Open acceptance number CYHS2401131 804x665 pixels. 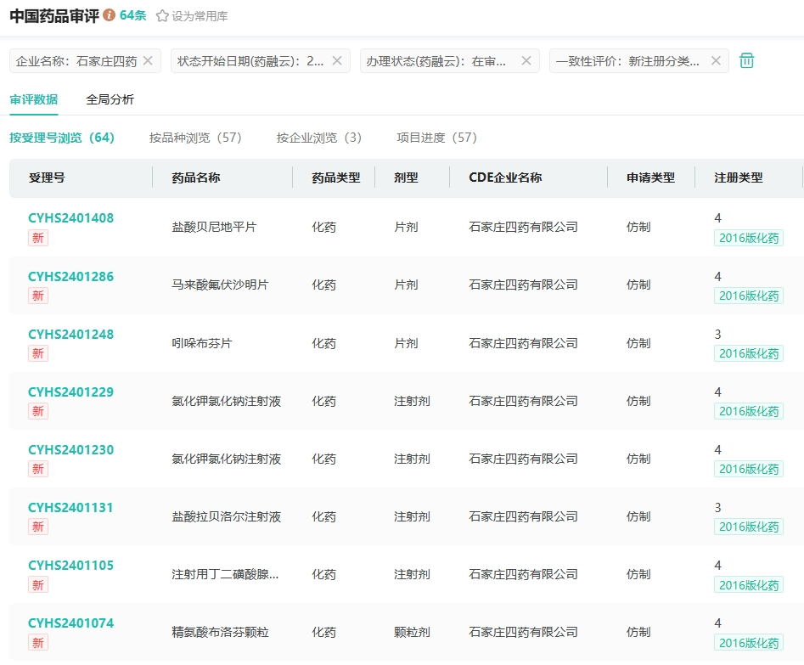pos(70,507)
